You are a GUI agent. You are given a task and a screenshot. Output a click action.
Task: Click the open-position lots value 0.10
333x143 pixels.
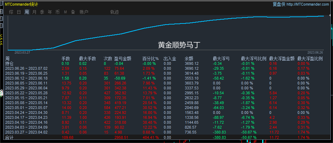click(65, 63)
